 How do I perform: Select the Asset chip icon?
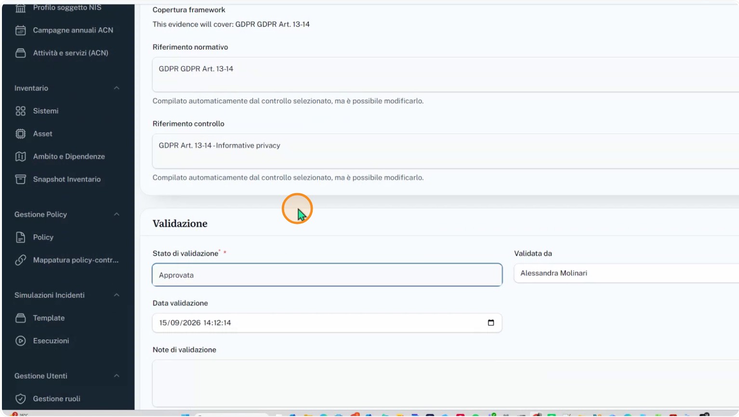point(20,134)
